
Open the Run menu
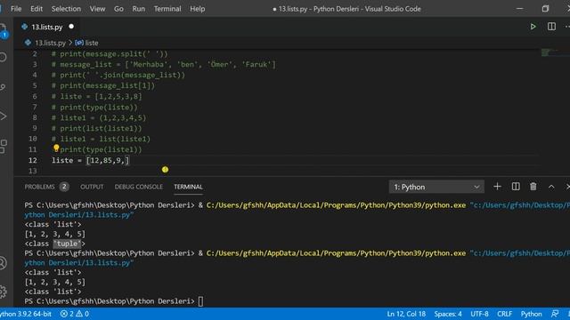click(139, 9)
